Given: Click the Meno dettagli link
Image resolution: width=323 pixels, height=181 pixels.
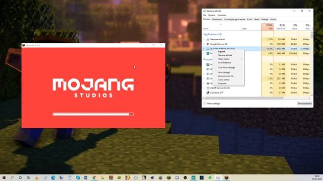Looking at the screenshot, I should pos(213,104).
